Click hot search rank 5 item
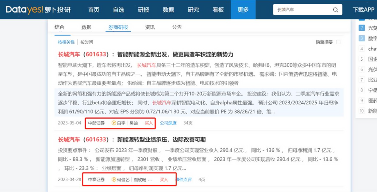The width and height of the screenshot is (377, 192). (368, 59)
